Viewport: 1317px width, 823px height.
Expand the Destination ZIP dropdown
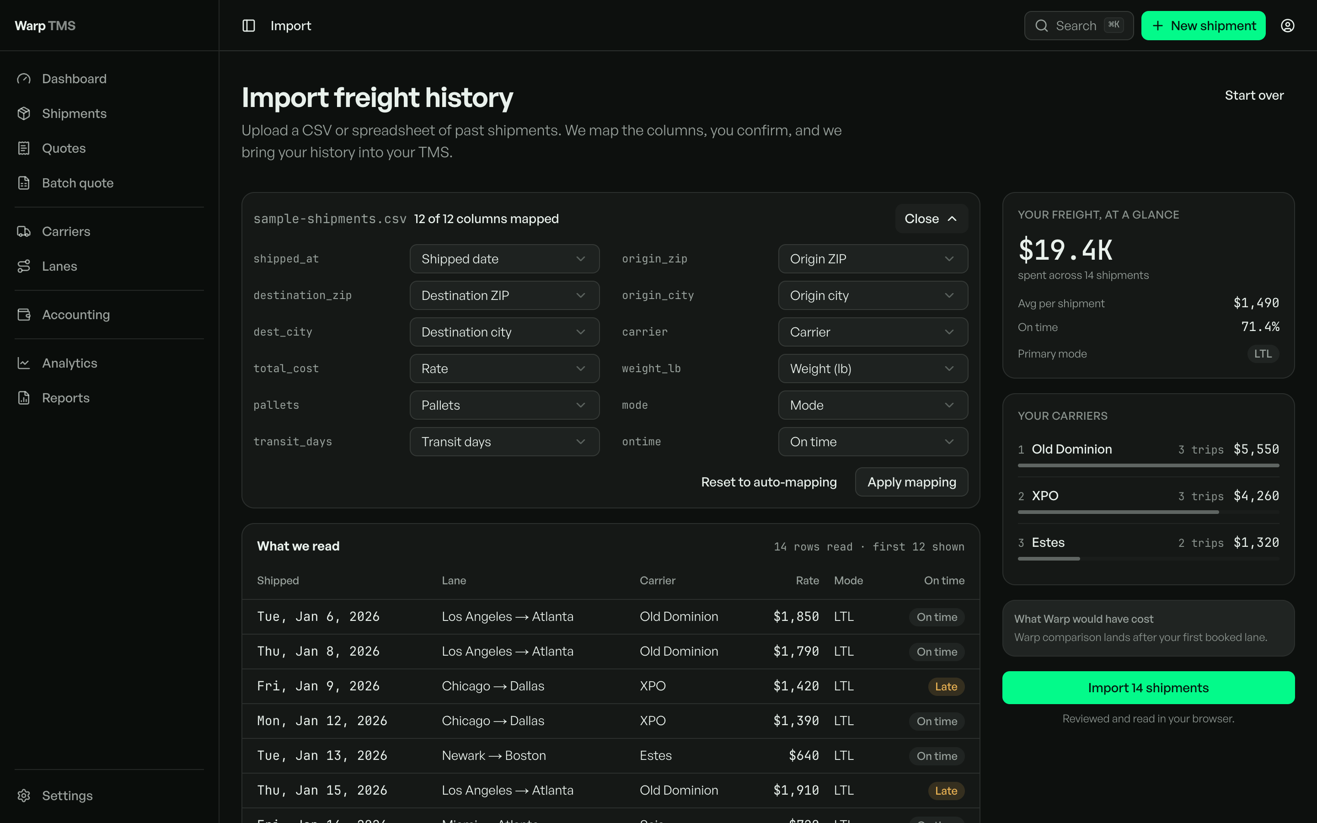504,295
